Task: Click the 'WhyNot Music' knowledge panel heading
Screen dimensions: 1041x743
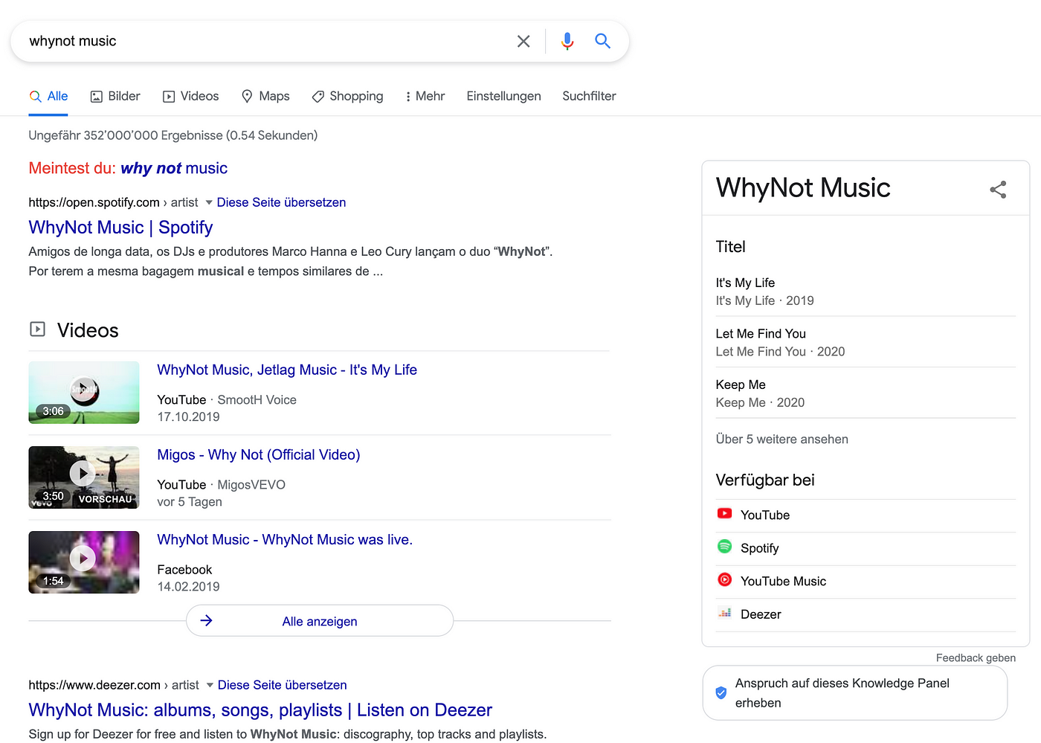Action: [803, 187]
